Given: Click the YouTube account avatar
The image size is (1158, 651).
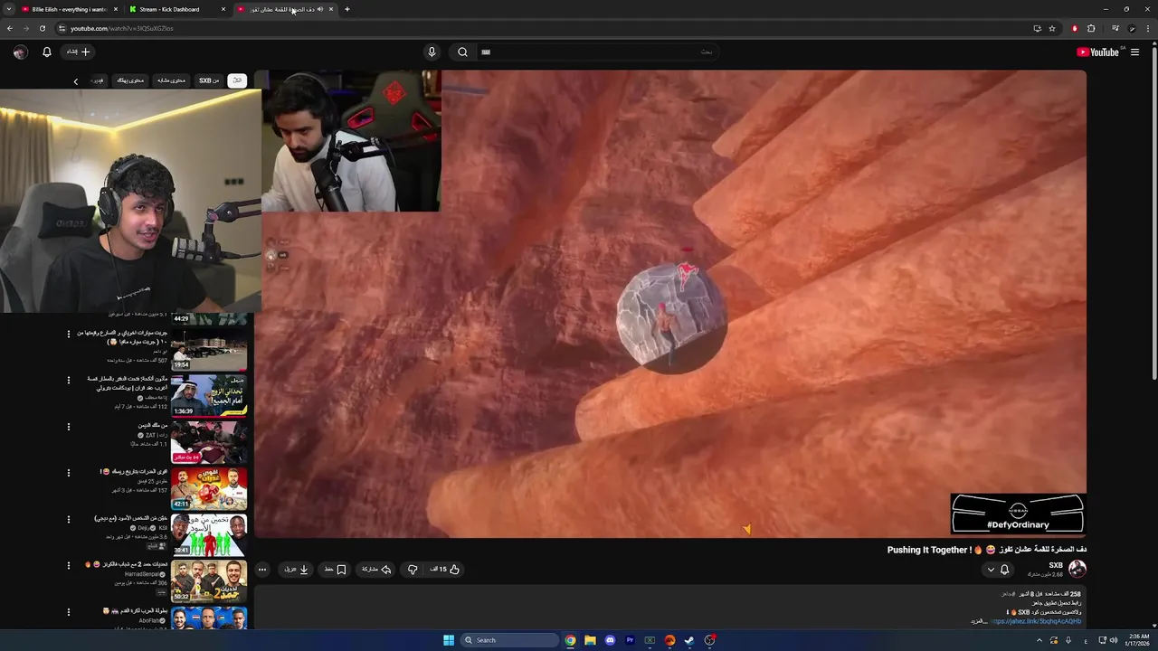Looking at the screenshot, I should pos(20,52).
